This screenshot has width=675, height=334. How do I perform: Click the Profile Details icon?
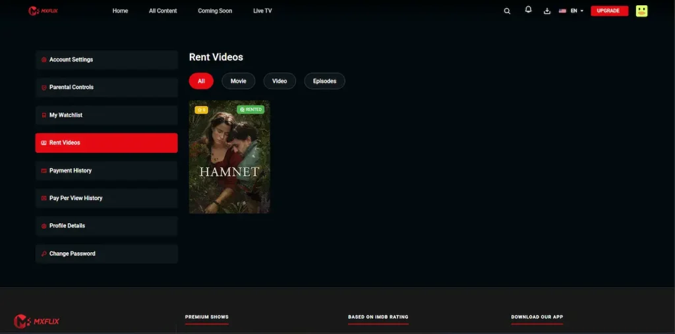(x=44, y=226)
